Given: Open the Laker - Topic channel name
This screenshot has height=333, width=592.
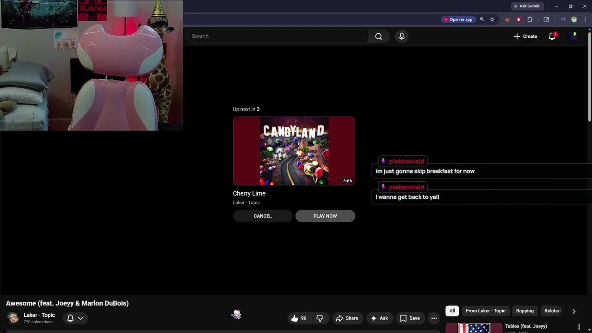Looking at the screenshot, I should click(x=39, y=315).
